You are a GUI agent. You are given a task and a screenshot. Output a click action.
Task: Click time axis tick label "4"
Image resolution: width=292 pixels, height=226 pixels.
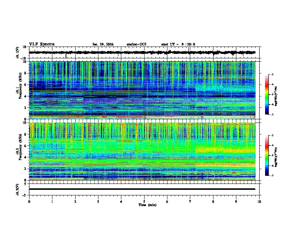pyautogui.click(x=121, y=202)
